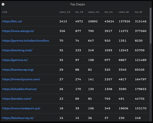The image size is (153, 123).
Task: Select the value 2357 in minecitycoins row
Action: click(108, 79)
